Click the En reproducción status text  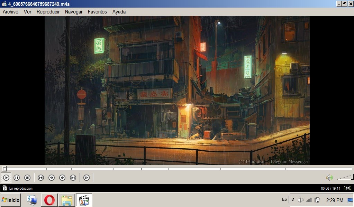pyautogui.click(x=21, y=188)
